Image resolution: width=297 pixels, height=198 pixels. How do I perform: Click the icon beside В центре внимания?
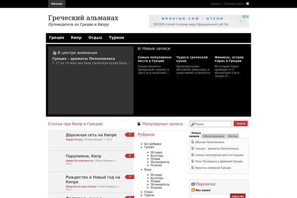point(54,53)
